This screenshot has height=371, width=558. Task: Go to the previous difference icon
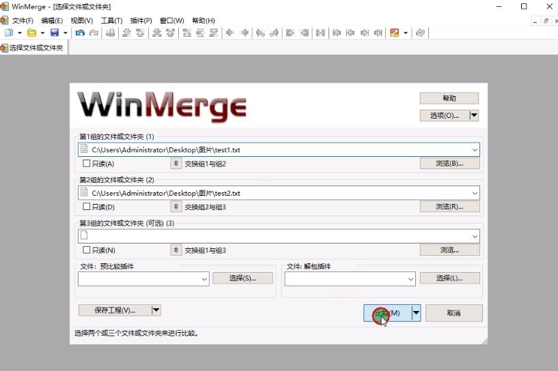140,33
